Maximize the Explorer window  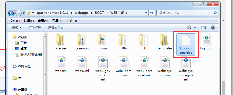pos(204,4)
